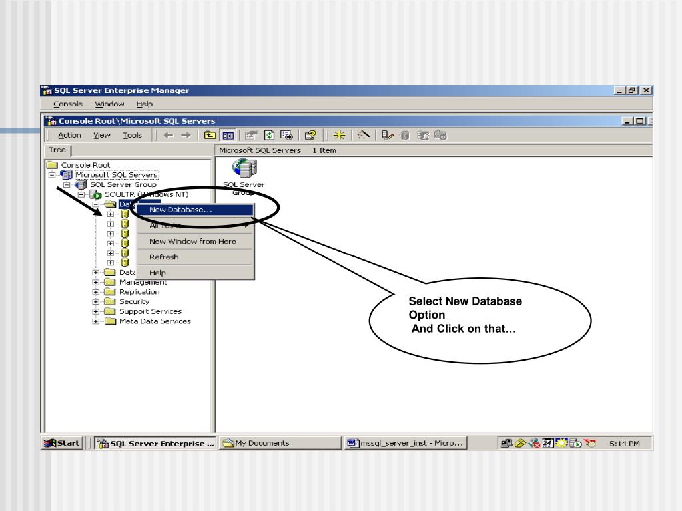Click the Console Root folder icon
682x511 pixels.
(x=52, y=165)
